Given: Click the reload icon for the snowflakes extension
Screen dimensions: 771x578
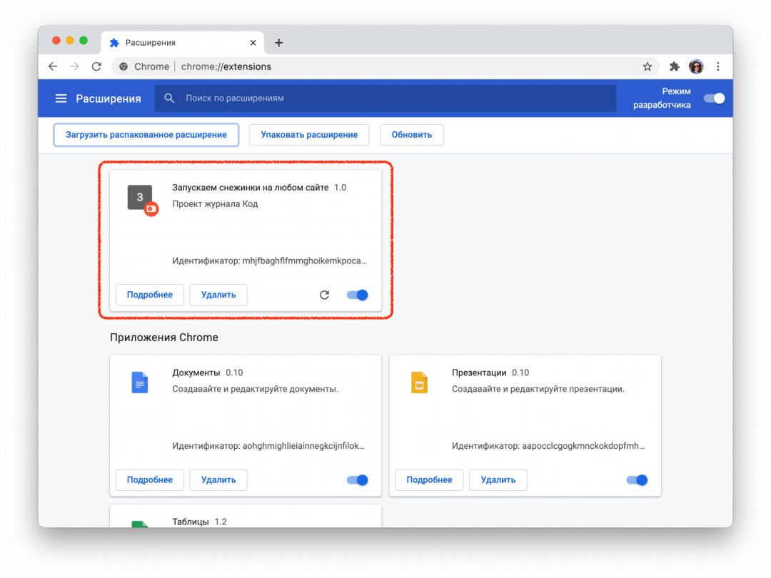Looking at the screenshot, I should click(x=323, y=294).
